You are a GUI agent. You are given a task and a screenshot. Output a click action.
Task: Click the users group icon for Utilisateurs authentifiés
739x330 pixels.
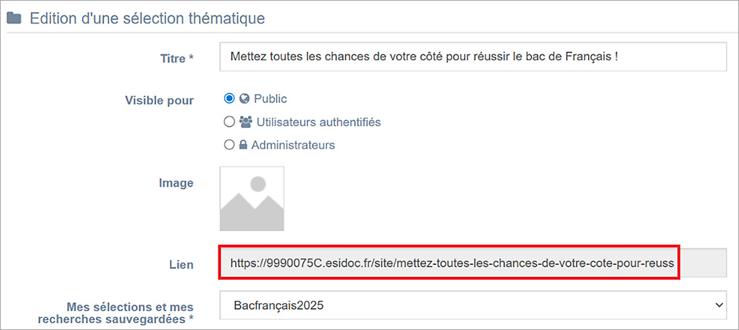pos(245,122)
